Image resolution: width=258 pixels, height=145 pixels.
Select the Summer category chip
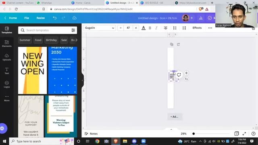[25, 40]
